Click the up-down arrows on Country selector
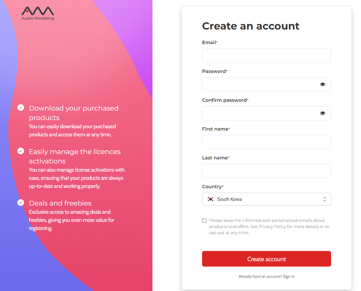The image size is (361, 291). point(325,199)
